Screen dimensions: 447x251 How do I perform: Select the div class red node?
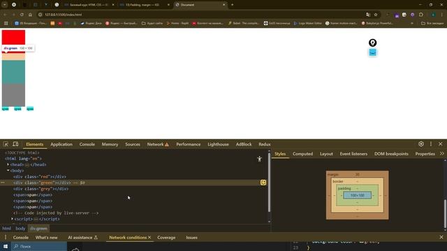(x=40, y=176)
